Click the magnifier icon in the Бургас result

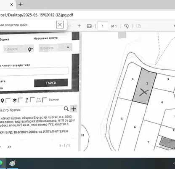[66, 109]
